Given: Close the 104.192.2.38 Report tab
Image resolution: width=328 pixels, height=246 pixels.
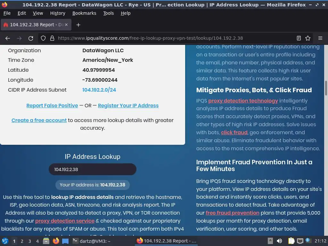Looking at the screenshot, I should click(x=66, y=25).
